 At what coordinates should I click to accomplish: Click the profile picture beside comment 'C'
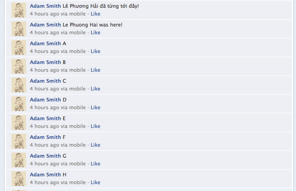(x=18, y=85)
